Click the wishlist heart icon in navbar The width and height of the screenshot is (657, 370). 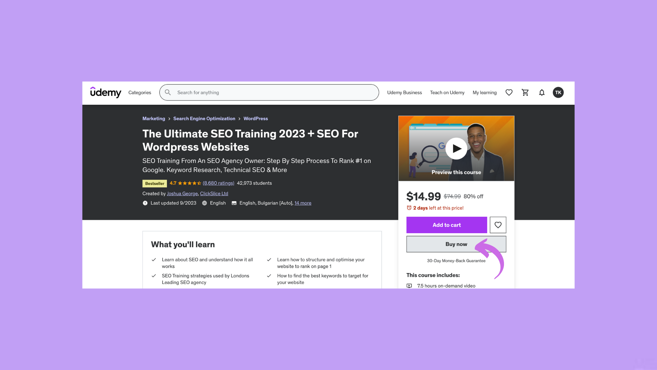509,92
